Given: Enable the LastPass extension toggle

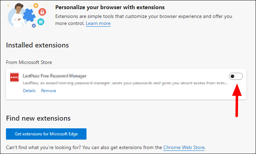Looking at the screenshot, I should click(x=236, y=76).
